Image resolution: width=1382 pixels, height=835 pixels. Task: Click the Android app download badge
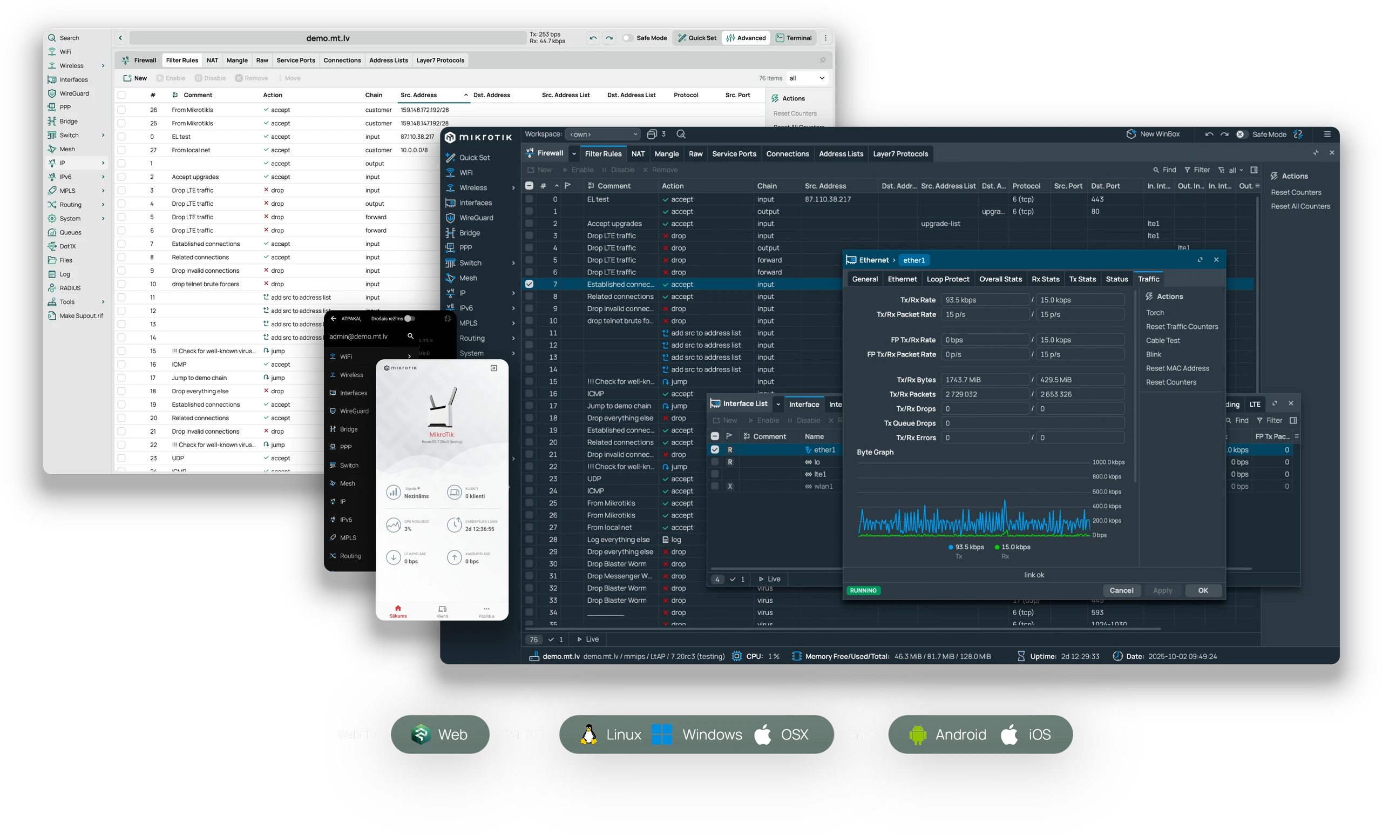(x=947, y=735)
